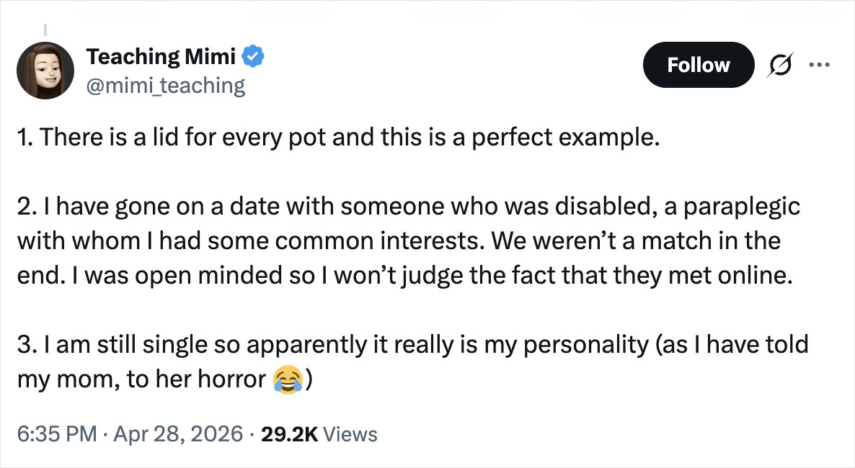Open the three-dot more options menu

click(x=820, y=65)
